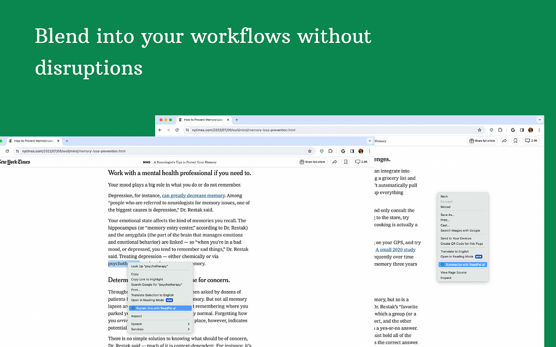
Task: Choose Copy Link to Highlight
Action: [160, 279]
